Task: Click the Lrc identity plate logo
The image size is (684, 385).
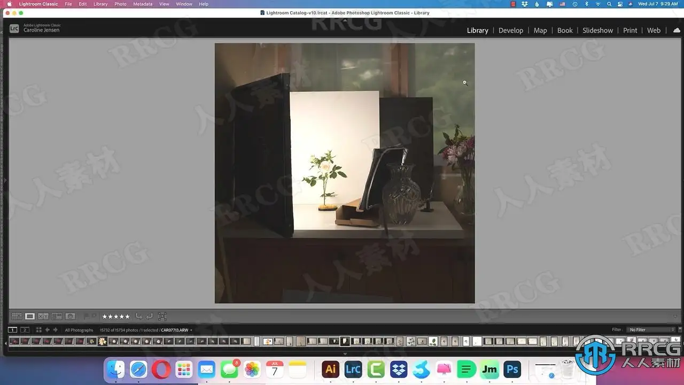Action: point(14,28)
